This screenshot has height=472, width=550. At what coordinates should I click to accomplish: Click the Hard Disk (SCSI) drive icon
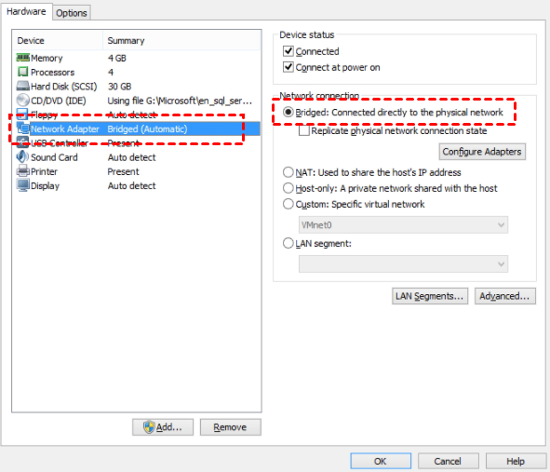(22, 86)
